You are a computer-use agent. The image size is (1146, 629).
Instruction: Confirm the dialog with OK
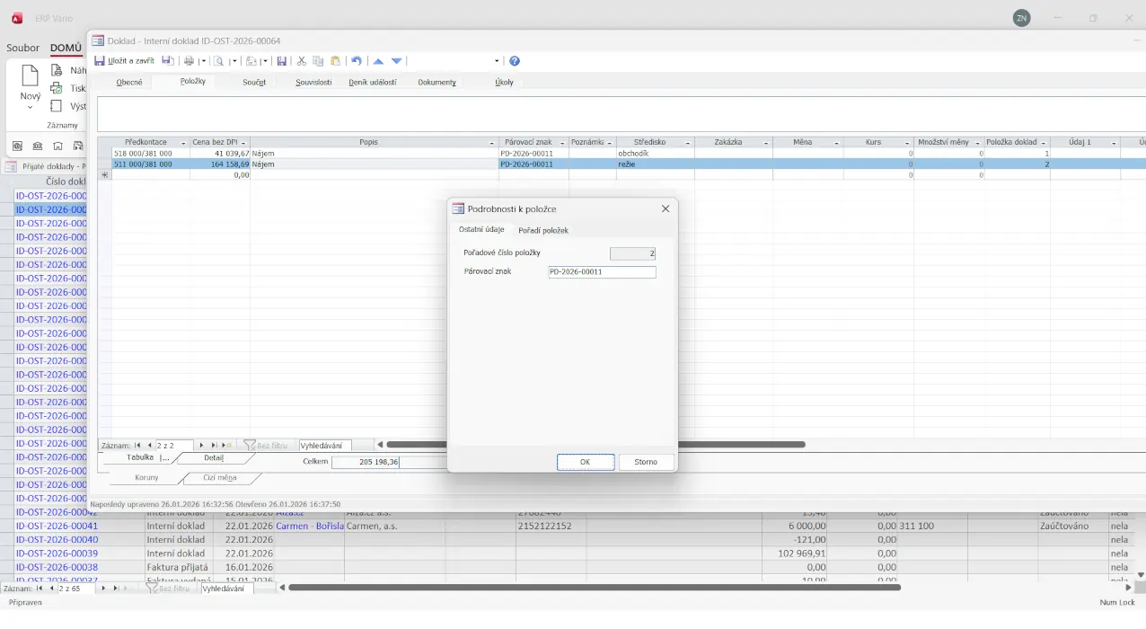[585, 462]
